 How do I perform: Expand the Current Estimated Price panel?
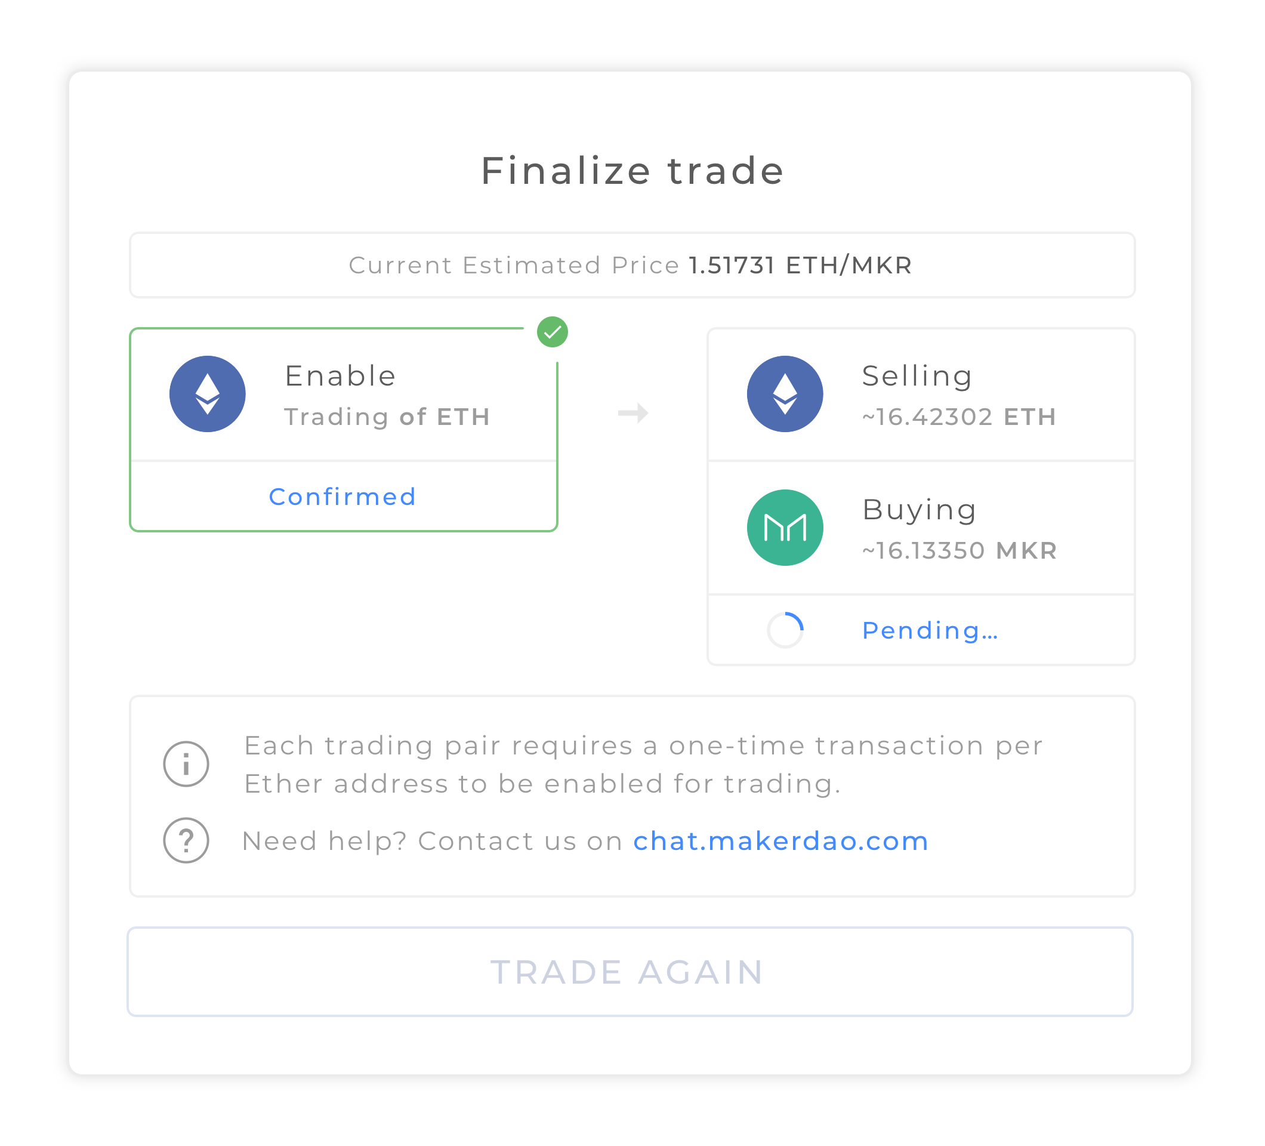click(x=632, y=265)
